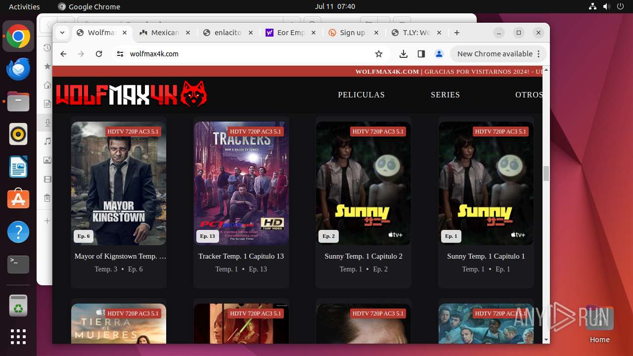Viewport: 633px width, 356px height.
Task: Open Mayor of Kignstown Temp. title link
Action: coord(120,256)
